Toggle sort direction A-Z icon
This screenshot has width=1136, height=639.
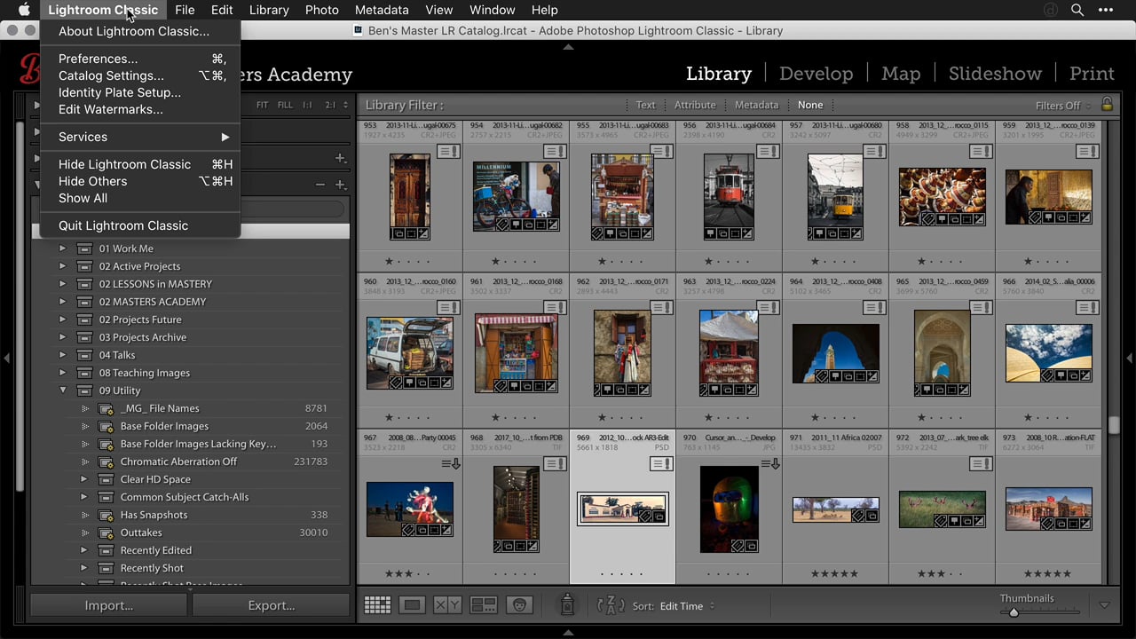coord(611,605)
